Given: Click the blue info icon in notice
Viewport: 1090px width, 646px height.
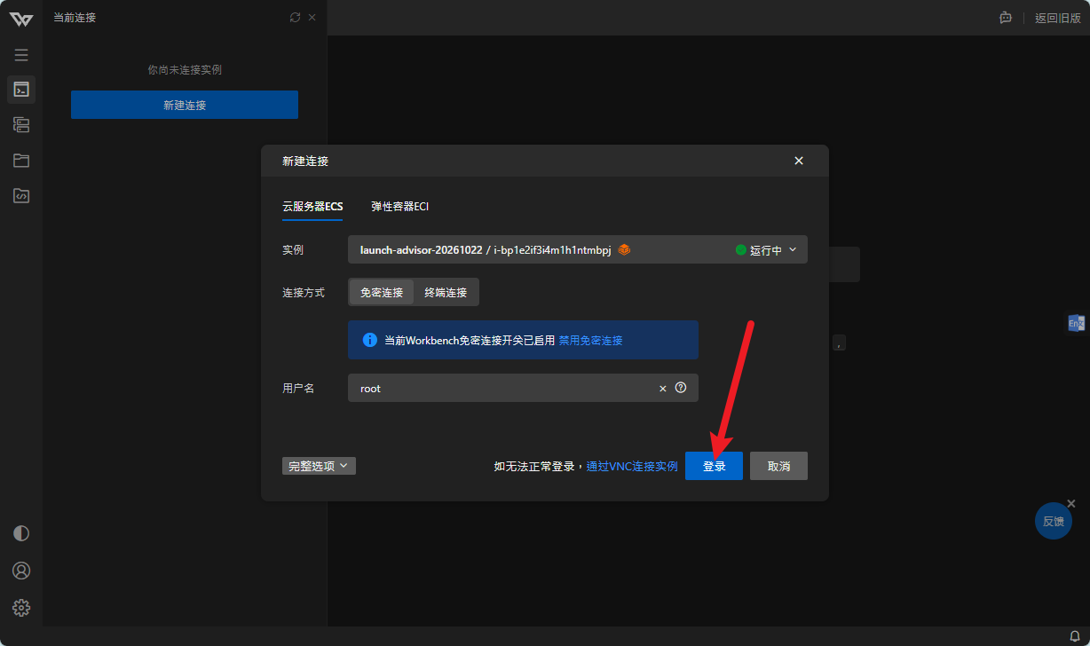Looking at the screenshot, I should [371, 340].
